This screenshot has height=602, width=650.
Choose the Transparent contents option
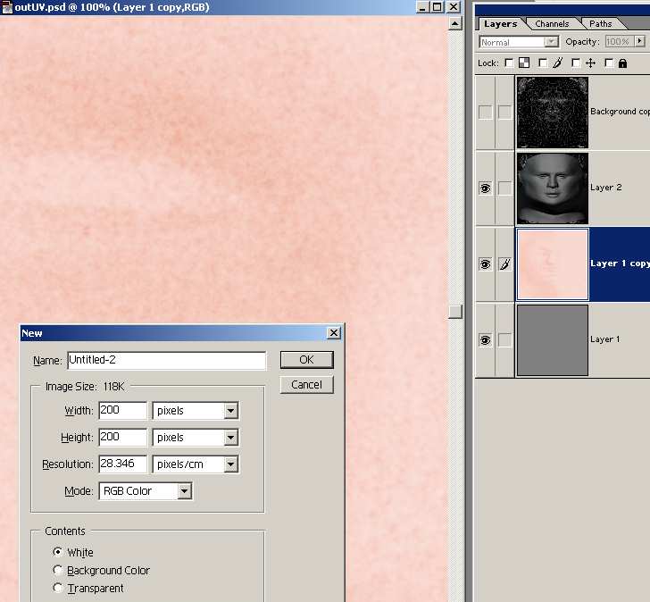[59, 588]
